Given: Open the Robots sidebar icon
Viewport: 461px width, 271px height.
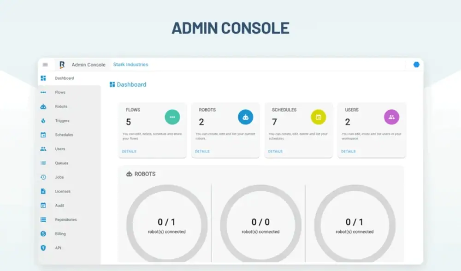Looking at the screenshot, I should point(43,106).
